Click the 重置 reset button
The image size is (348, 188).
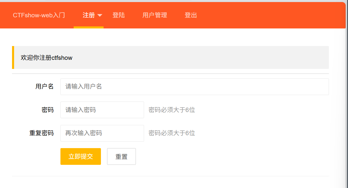click(121, 157)
